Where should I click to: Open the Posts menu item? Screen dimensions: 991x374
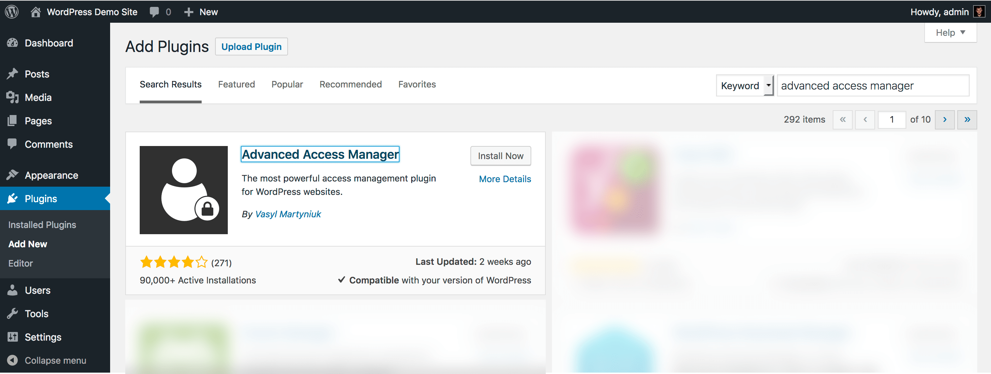[37, 74]
